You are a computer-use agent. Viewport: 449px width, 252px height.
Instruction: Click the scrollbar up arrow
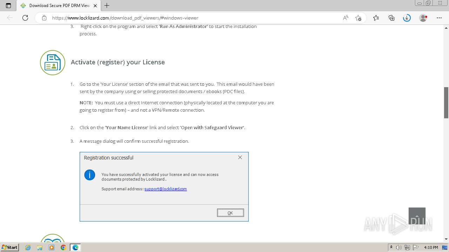coord(446,27)
